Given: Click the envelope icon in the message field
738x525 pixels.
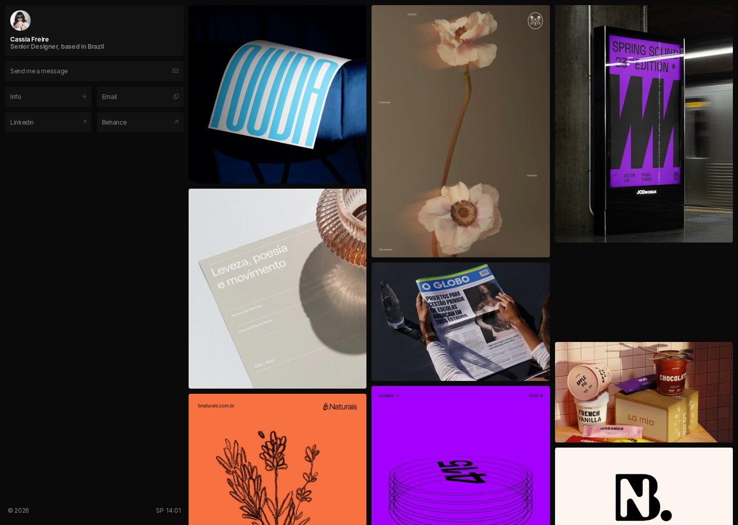Looking at the screenshot, I should coord(175,71).
